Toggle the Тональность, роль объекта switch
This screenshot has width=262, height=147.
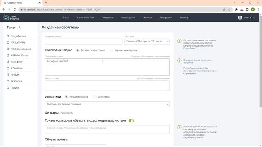(x=131, y=121)
